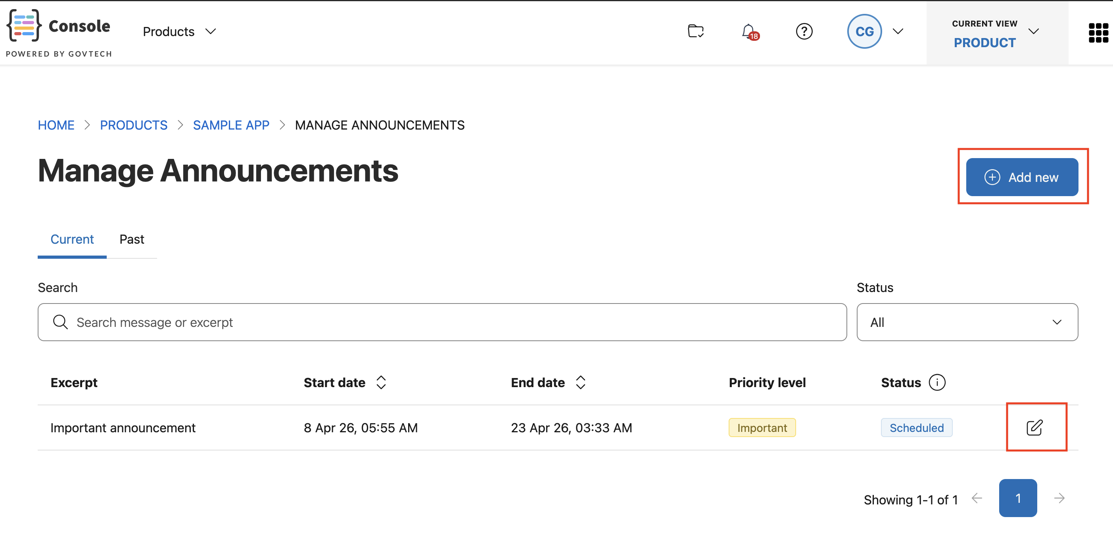Click MANAGE ANNOUNCEMENTS breadcrumb text
The width and height of the screenshot is (1113, 546).
click(x=379, y=125)
